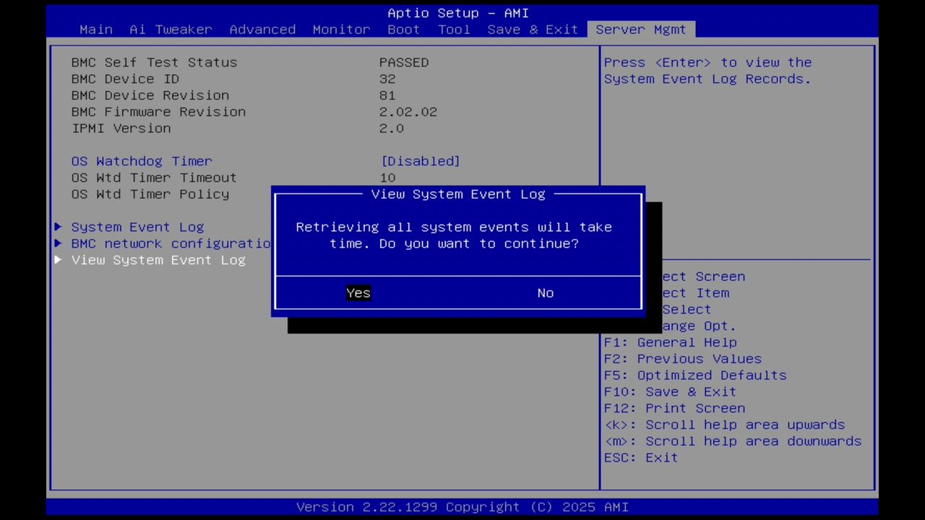This screenshot has width=925, height=520.
Task: Select the OS Wtd Timer Policy option
Action: [x=150, y=194]
